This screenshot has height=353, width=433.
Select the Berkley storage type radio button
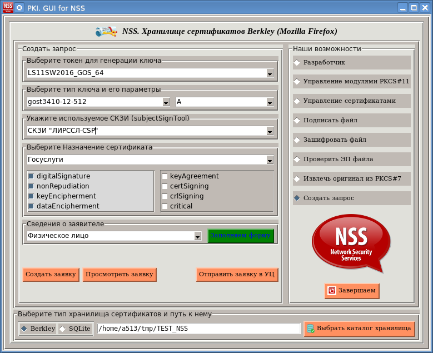pyautogui.click(x=24, y=329)
